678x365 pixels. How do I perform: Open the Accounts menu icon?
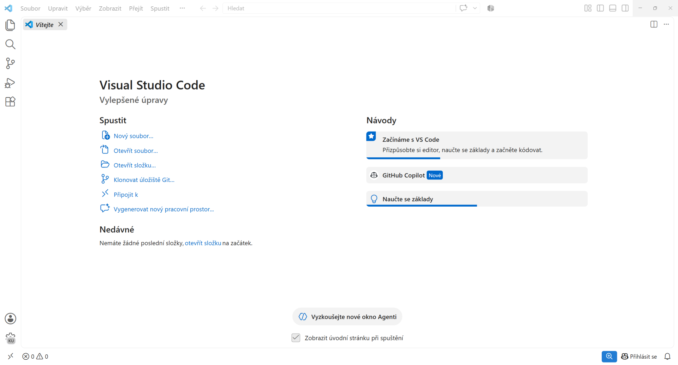click(10, 318)
